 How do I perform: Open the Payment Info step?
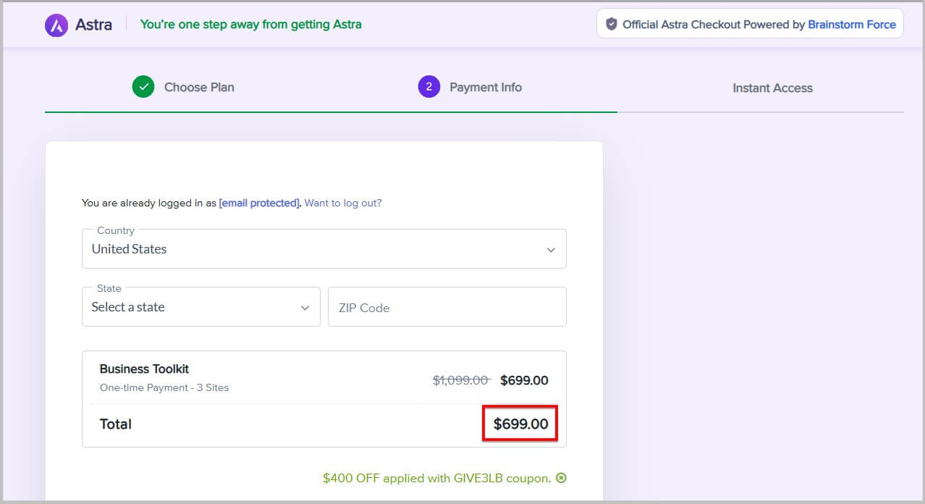(485, 87)
